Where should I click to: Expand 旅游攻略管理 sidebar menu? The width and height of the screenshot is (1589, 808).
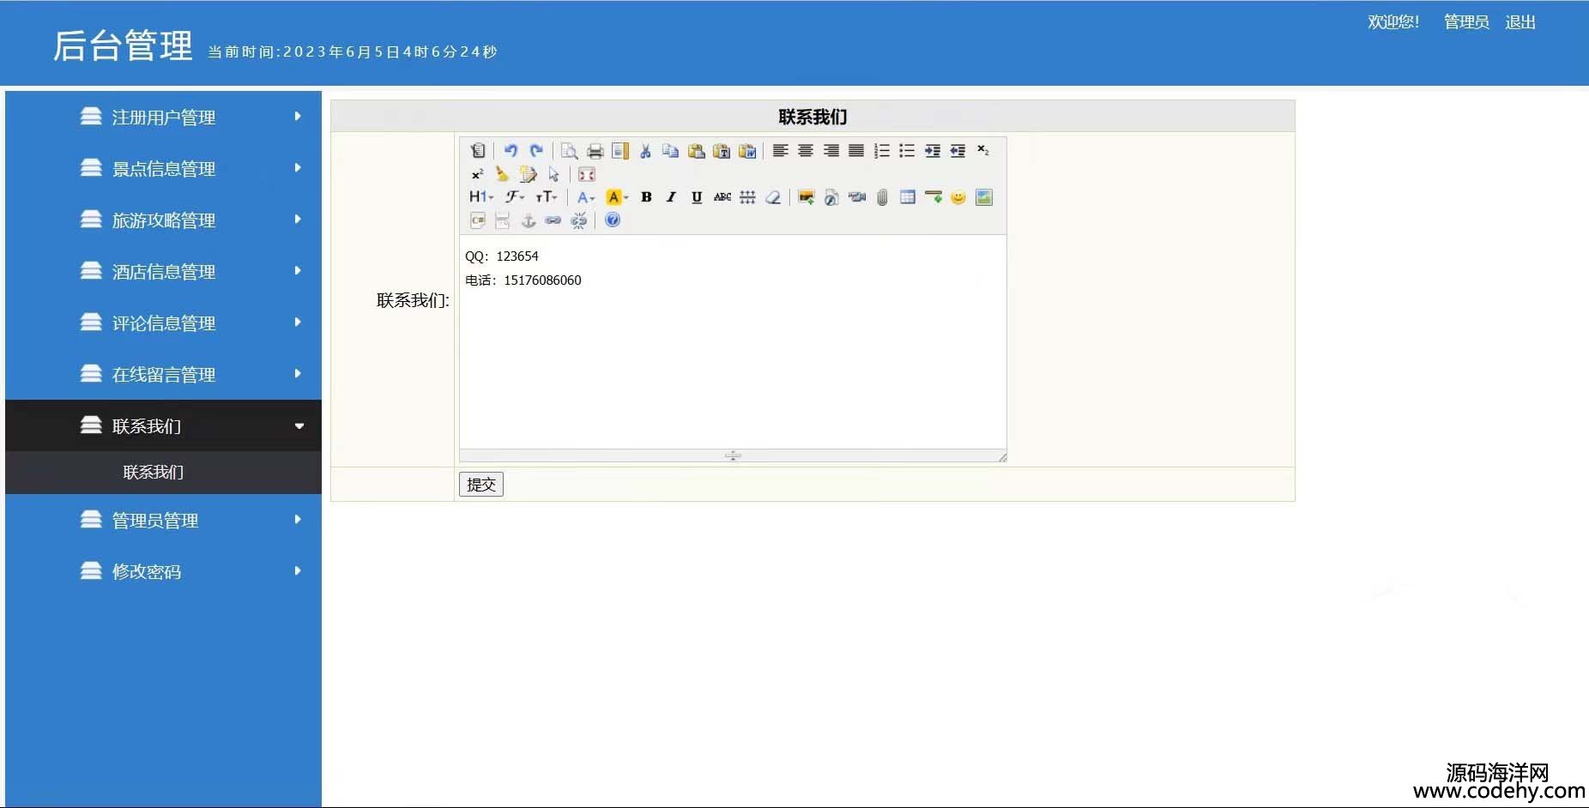pyautogui.click(x=163, y=220)
